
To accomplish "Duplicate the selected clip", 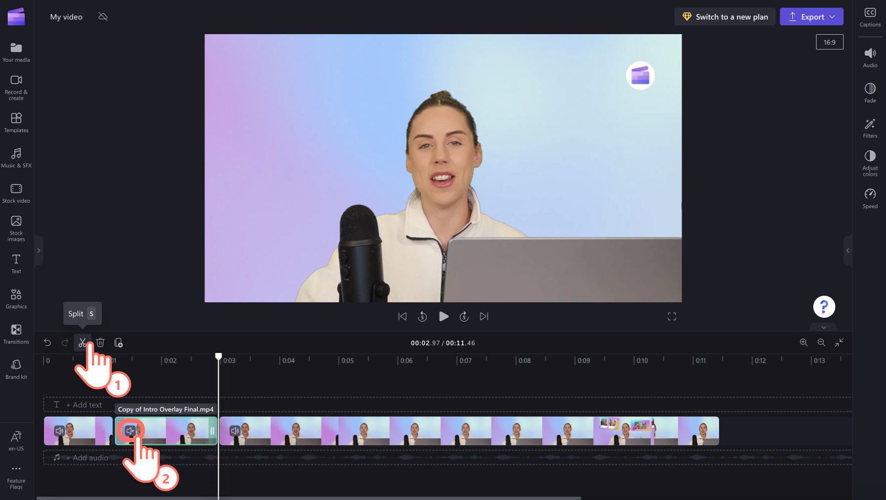I will click(118, 342).
